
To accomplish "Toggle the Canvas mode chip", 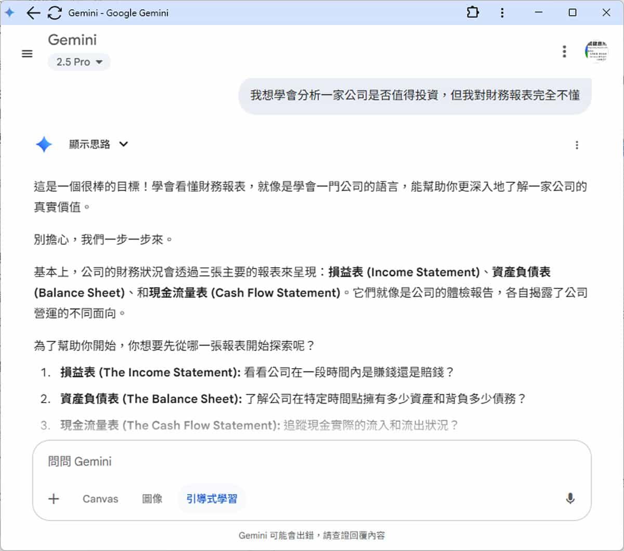I will pos(100,499).
